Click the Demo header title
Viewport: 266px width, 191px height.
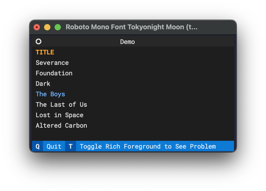click(x=127, y=42)
